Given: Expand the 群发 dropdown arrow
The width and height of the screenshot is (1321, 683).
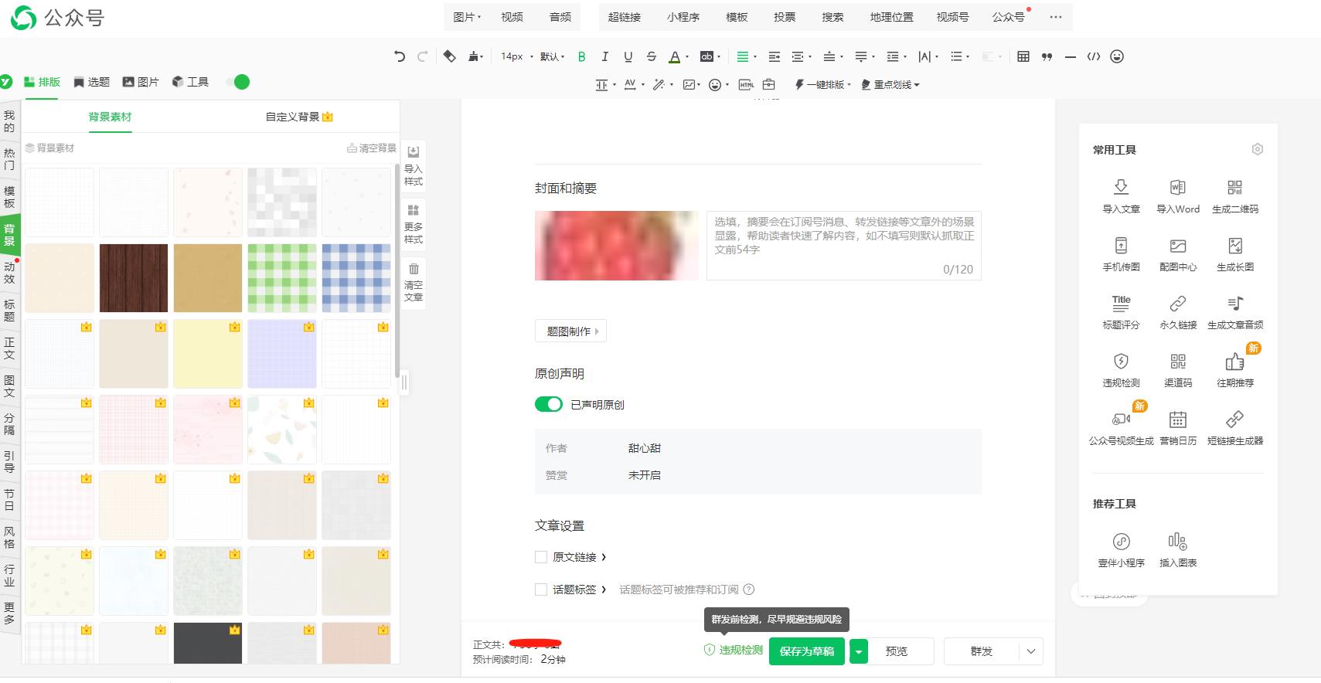Looking at the screenshot, I should point(1031,651).
